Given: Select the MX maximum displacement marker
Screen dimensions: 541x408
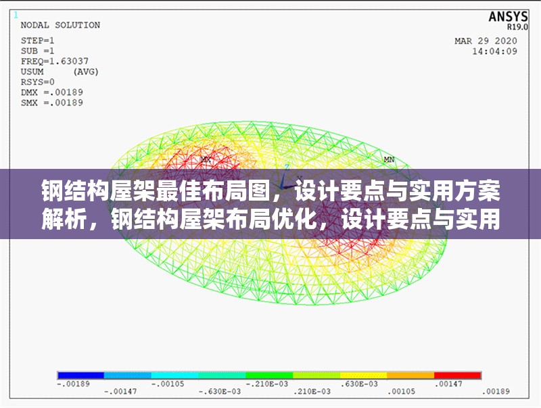Looking at the screenshot, I should pyautogui.click(x=206, y=159).
